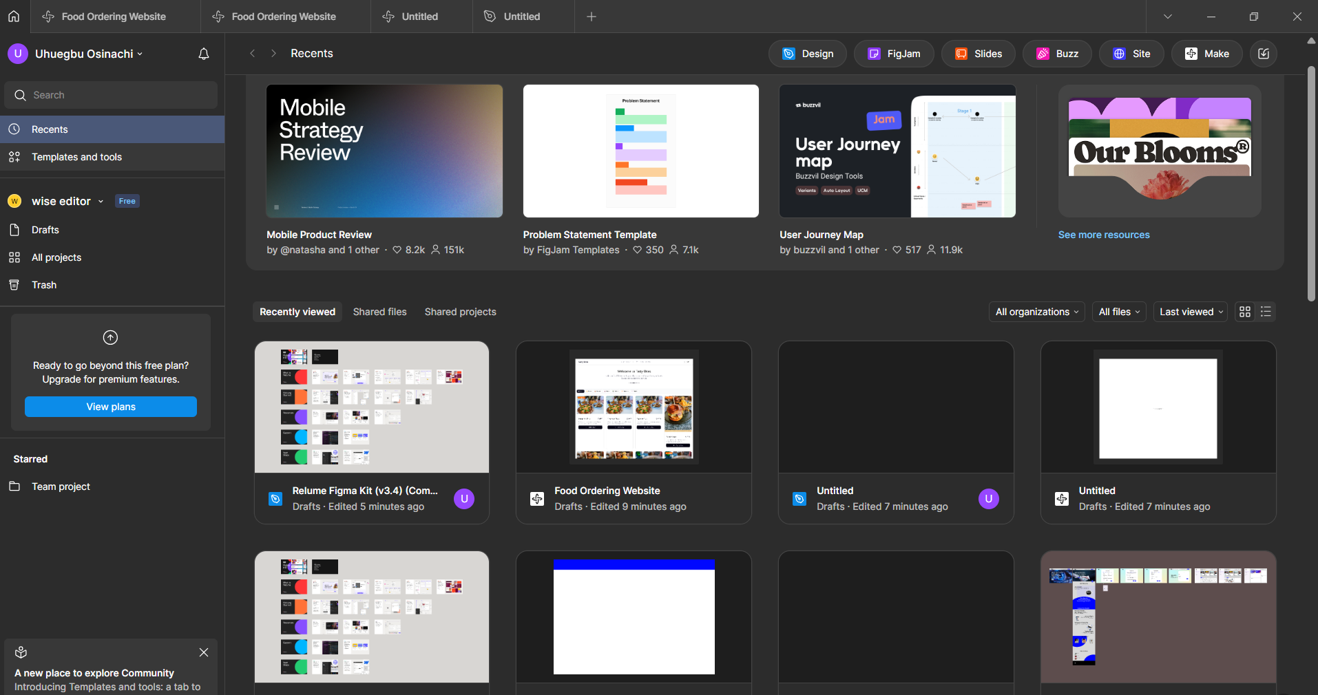Click the Recents clock icon
This screenshot has height=695, width=1318.
14,129
